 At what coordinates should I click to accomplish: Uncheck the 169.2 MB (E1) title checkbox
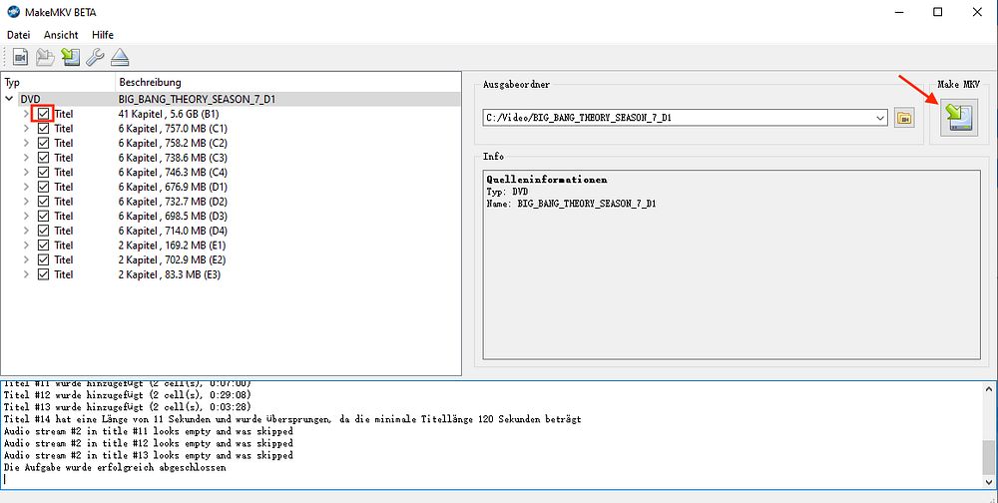pos(43,246)
